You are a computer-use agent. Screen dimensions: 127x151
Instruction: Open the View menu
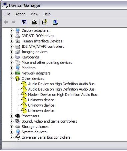34,14
